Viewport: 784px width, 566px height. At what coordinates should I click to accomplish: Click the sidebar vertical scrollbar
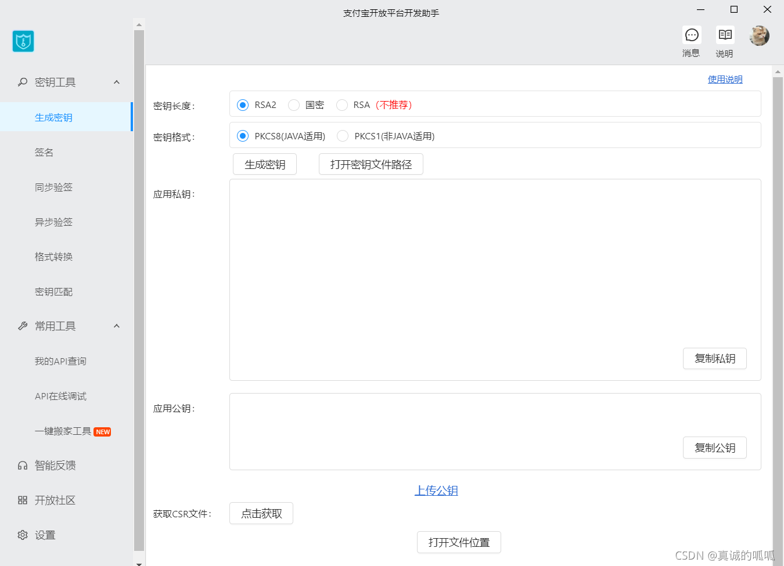pyautogui.click(x=139, y=290)
